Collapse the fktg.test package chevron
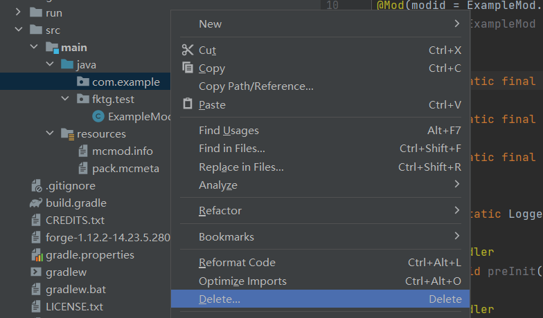This screenshot has height=318, width=543. click(x=65, y=99)
